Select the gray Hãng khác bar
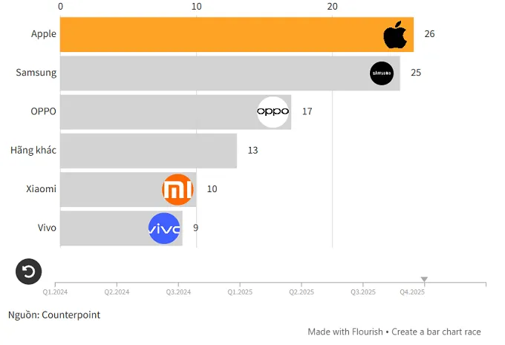Image resolution: width=505 pixels, height=345 pixels. coord(149,151)
